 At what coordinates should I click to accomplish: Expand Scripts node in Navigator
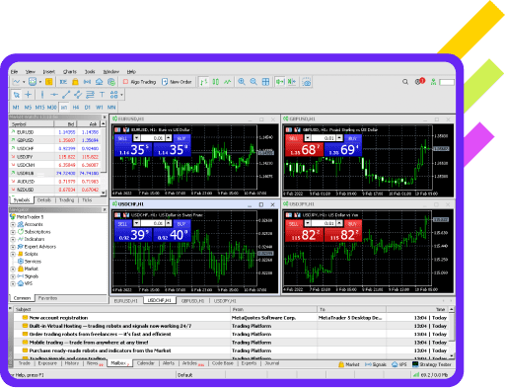coord(13,254)
